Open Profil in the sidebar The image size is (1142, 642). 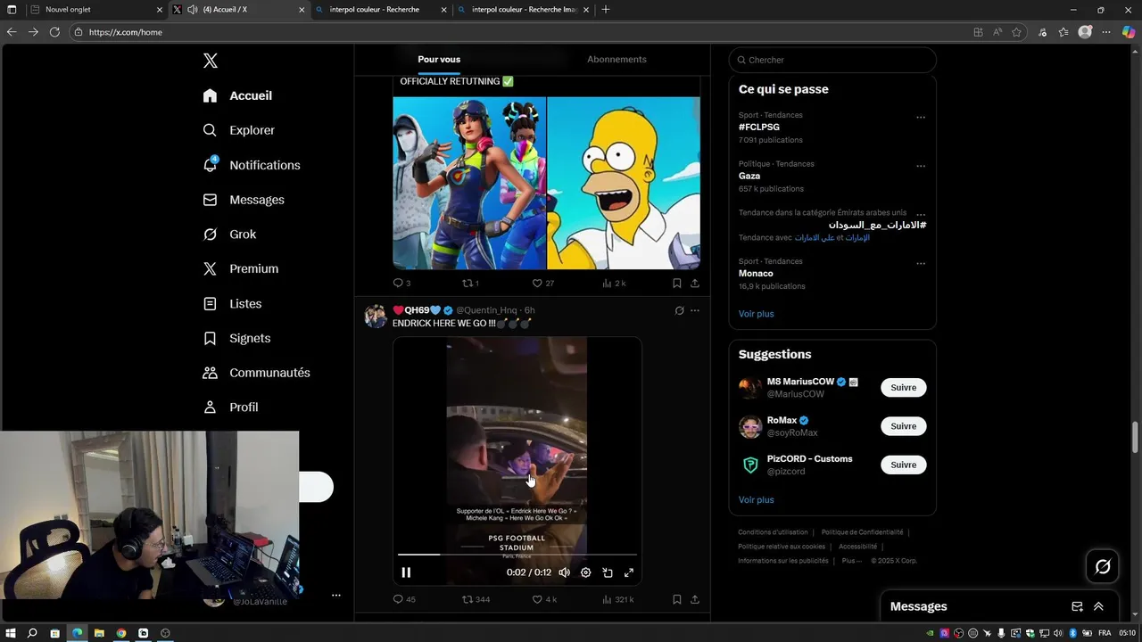(x=230, y=407)
